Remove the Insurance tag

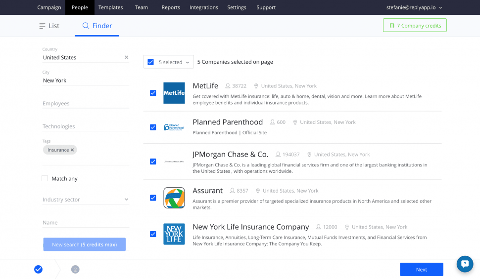point(72,150)
